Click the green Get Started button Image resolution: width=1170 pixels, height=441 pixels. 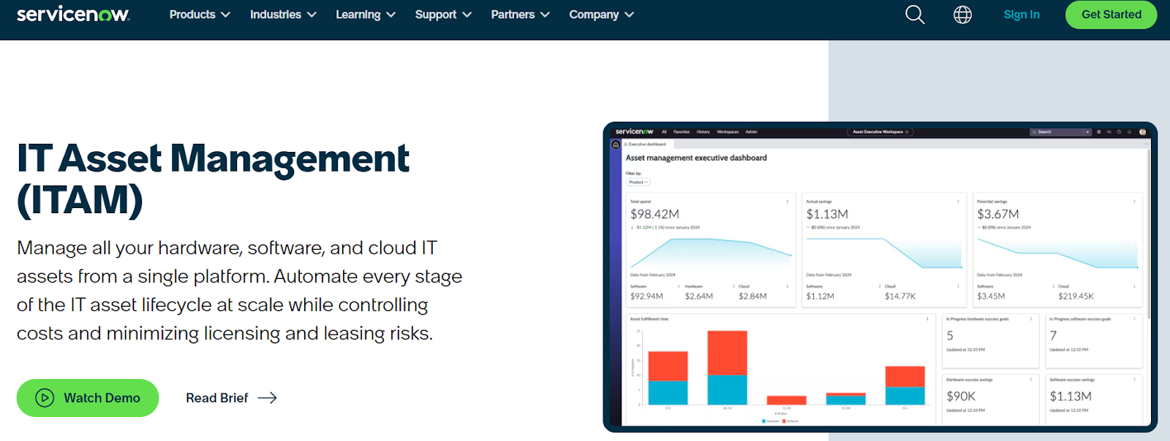(x=1111, y=15)
